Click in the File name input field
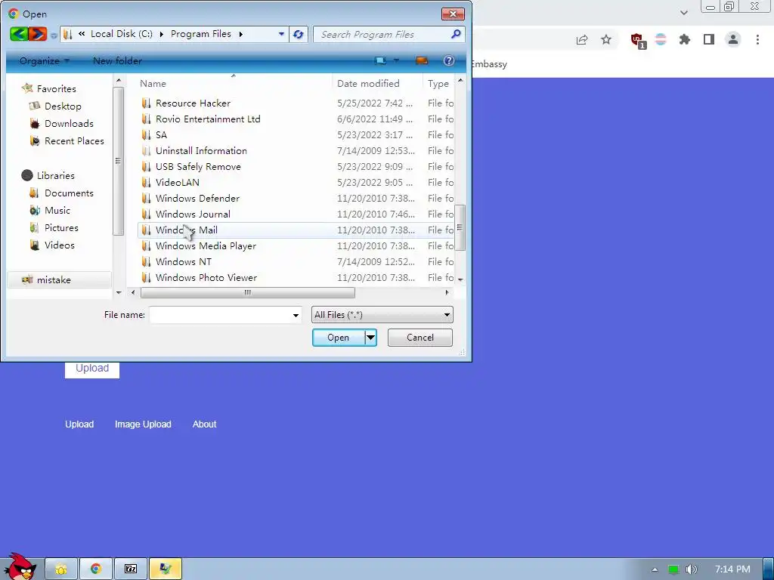Image resolution: width=774 pixels, height=580 pixels. click(x=220, y=315)
